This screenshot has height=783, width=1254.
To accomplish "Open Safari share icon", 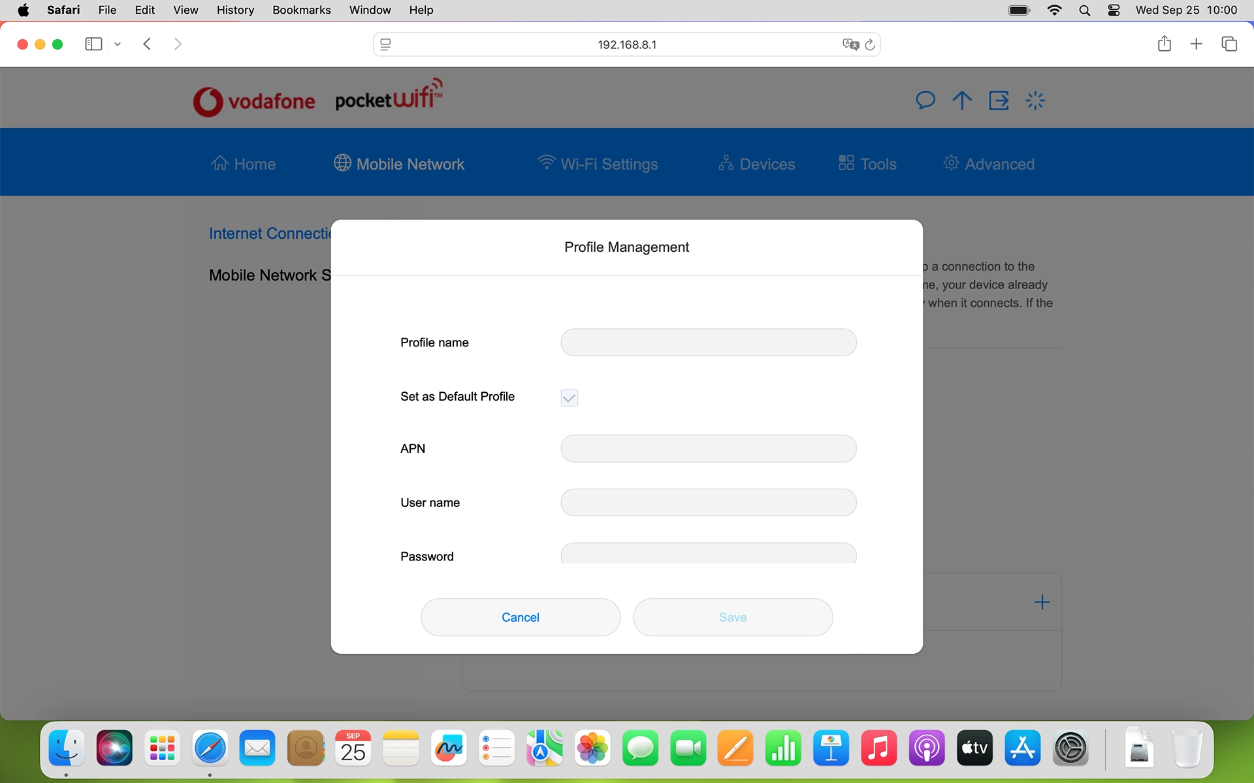I will (1164, 44).
